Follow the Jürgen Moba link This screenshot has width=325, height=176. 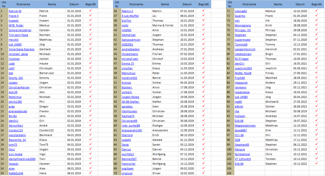pos(130,97)
